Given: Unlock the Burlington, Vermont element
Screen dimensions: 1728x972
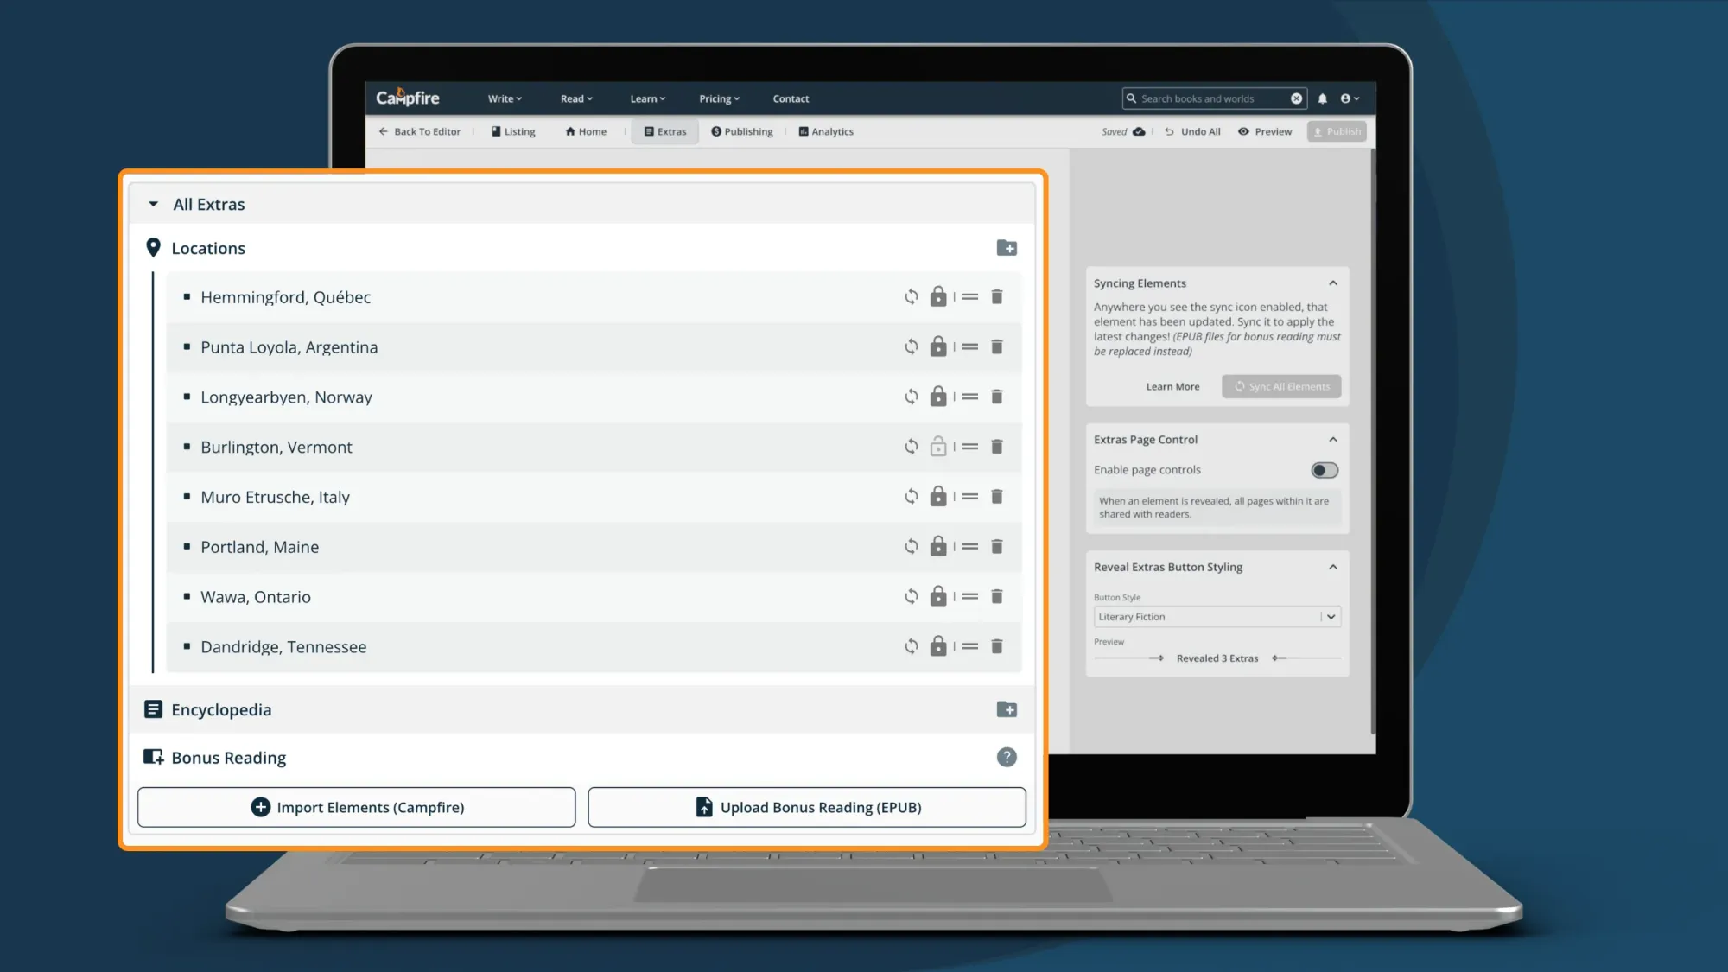Looking at the screenshot, I should [x=938, y=447].
